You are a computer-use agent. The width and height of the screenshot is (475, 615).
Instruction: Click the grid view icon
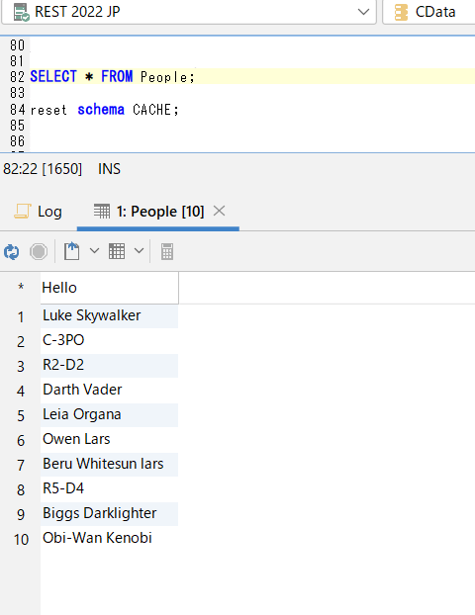[117, 251]
